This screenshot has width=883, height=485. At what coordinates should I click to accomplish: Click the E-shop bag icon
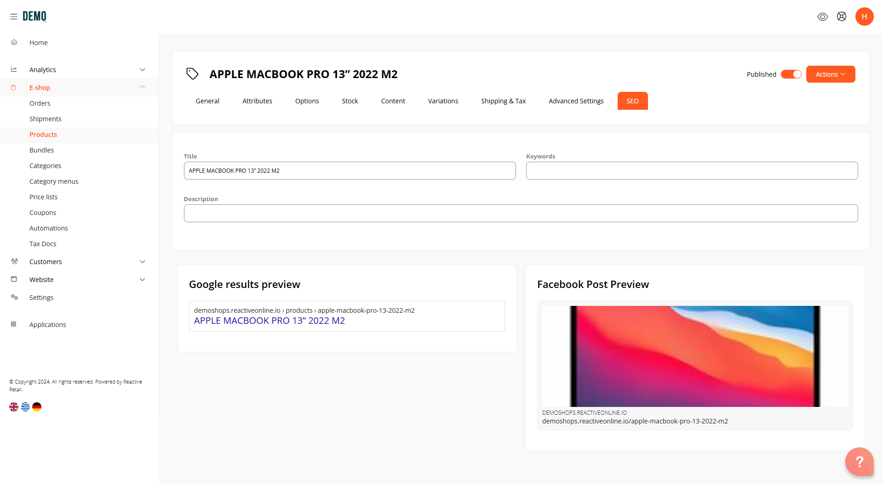14,87
